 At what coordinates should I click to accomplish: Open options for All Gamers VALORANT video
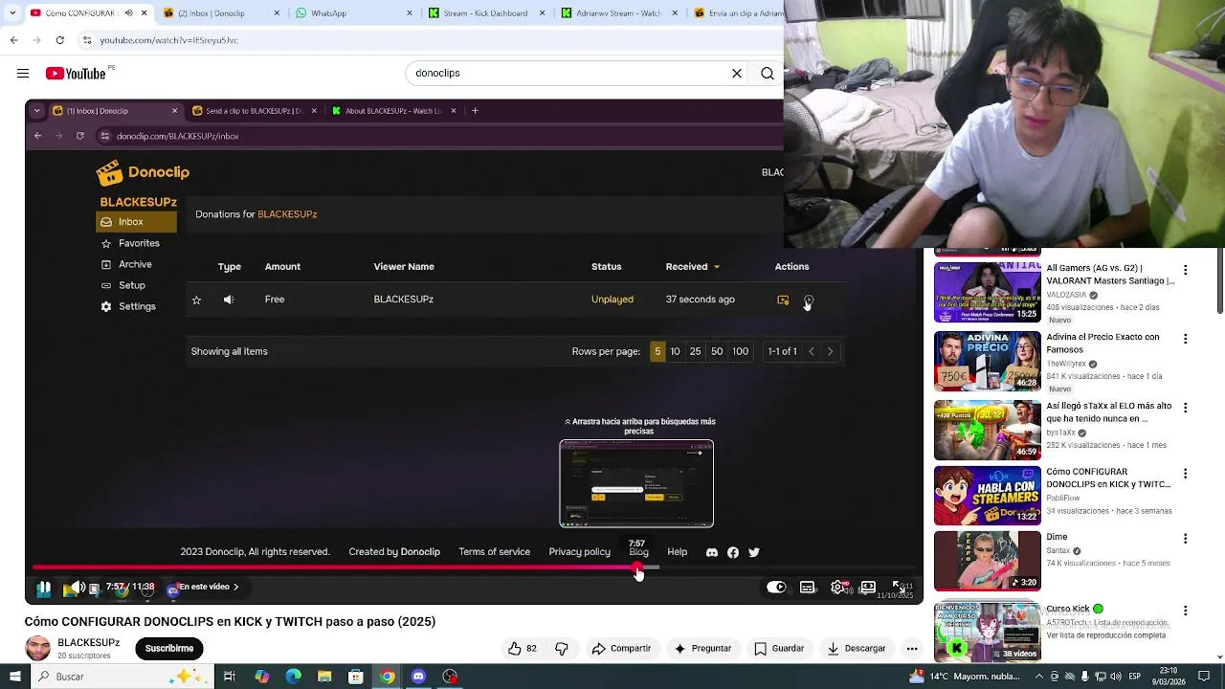[x=1185, y=271]
